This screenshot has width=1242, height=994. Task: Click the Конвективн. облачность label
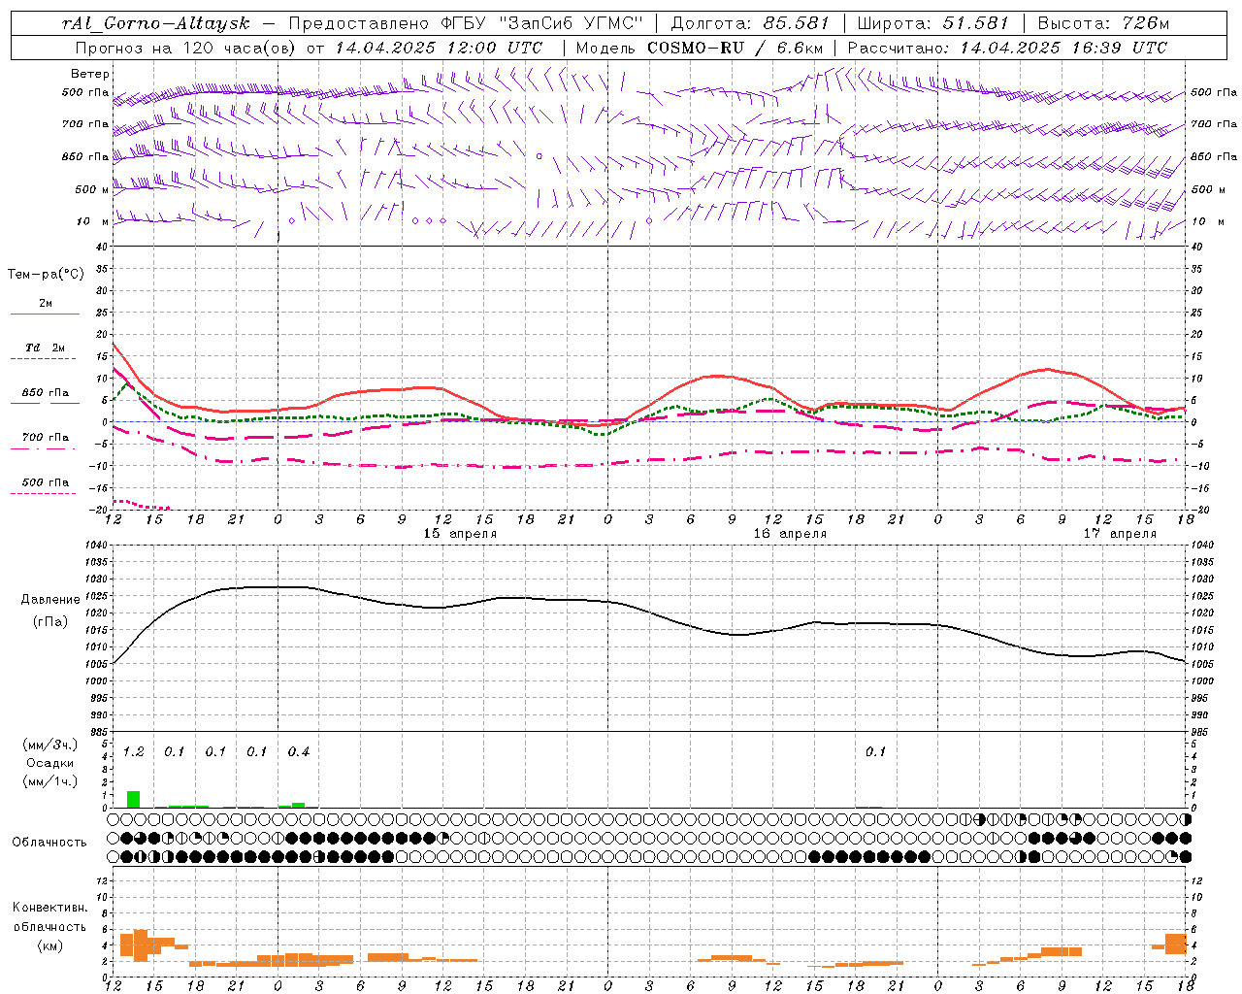49,917
